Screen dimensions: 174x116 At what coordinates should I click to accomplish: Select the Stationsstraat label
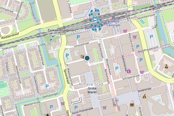point(124,63)
